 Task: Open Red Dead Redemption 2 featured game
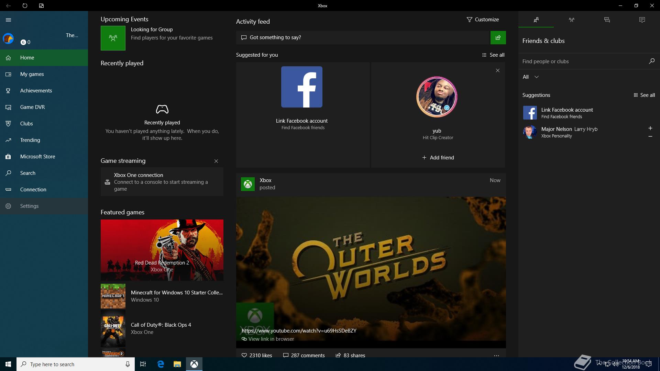click(x=162, y=250)
